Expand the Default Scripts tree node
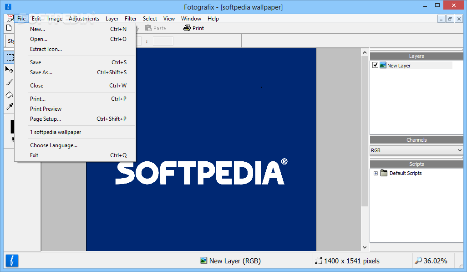Screen dimensions: 467x272 click(x=376, y=173)
